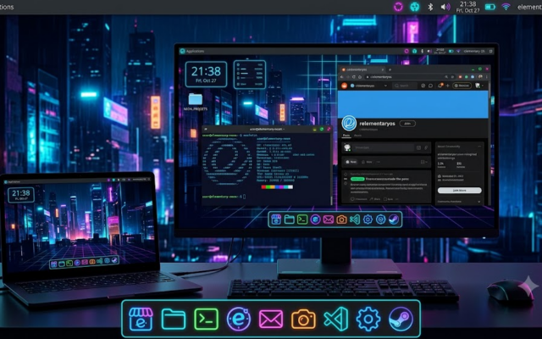Launch Steam icon in large bottom dock

coord(401,319)
